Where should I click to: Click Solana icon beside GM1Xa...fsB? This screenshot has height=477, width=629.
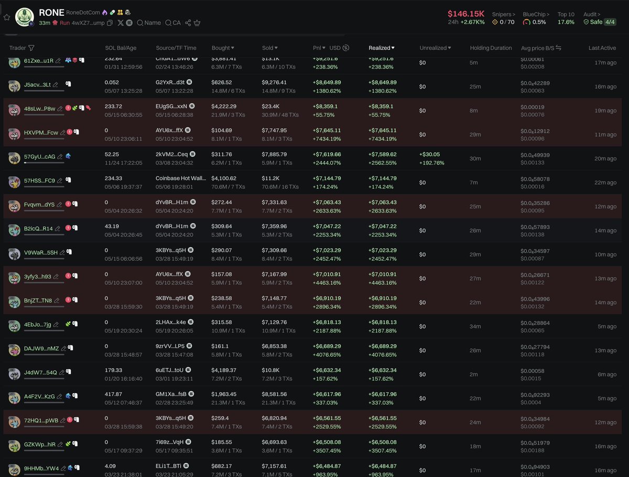191,394
